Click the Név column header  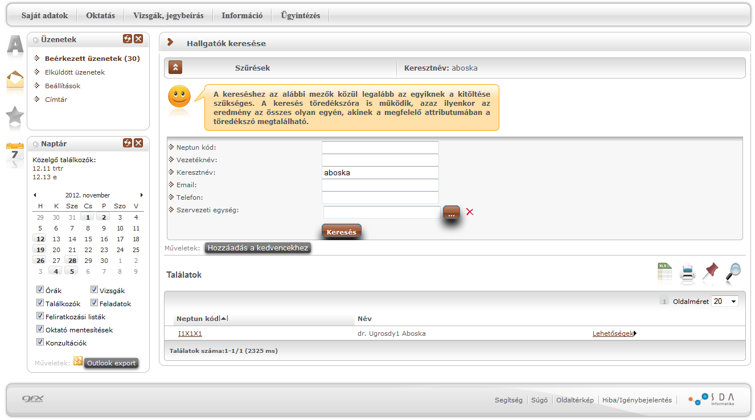point(364,319)
